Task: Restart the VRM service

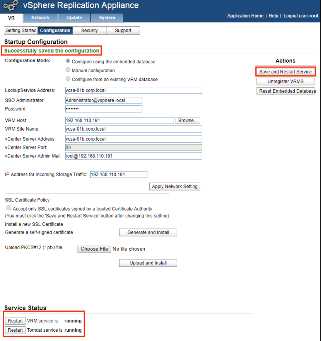Action: (x=15, y=321)
